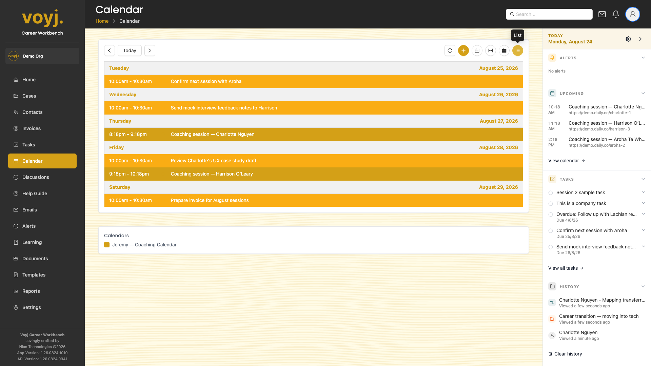The width and height of the screenshot is (651, 366).
Task: Open the user profile avatar
Action: pyautogui.click(x=633, y=14)
